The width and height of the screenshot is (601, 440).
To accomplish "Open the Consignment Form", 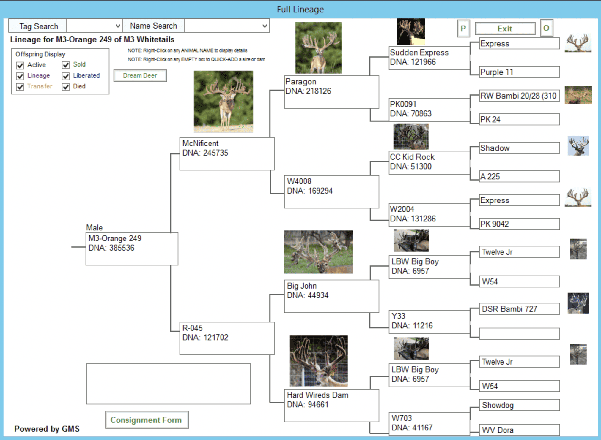I will click(x=147, y=420).
